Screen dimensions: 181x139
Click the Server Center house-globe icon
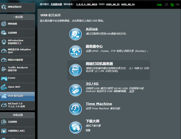(x=76, y=51)
